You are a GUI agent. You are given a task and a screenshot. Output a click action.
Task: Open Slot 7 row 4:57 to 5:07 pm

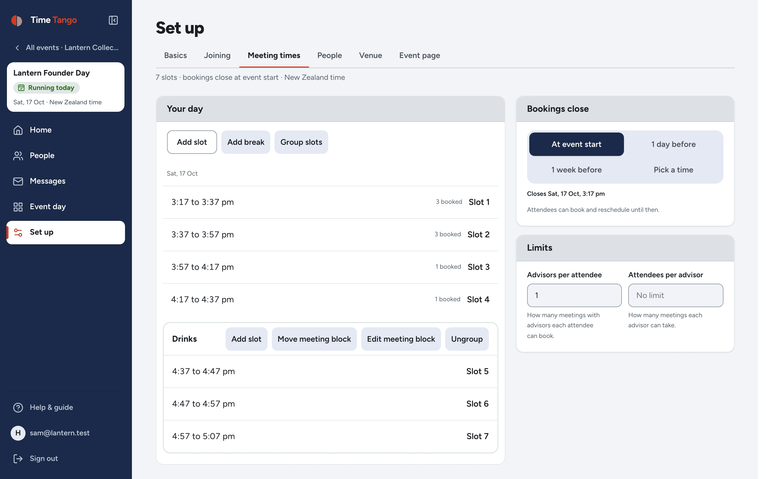[x=330, y=436]
